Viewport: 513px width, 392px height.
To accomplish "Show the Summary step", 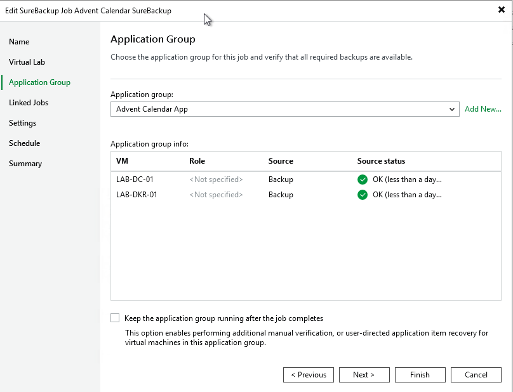I will pos(25,164).
